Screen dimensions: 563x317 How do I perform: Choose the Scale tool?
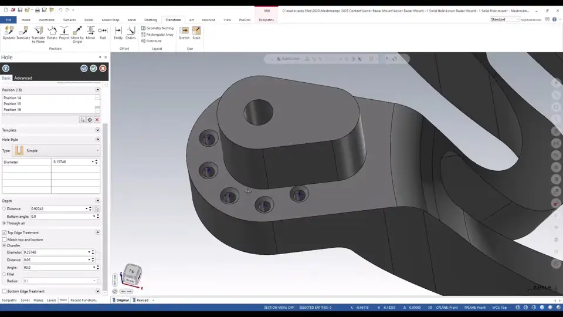(196, 33)
